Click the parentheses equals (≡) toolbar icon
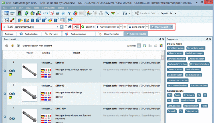Viewport: 214px width, 123px height. [x=45, y=13]
